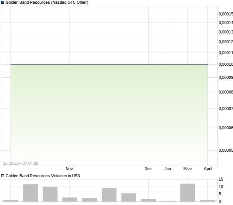Click the 15 volume axis value

click(x=221, y=179)
